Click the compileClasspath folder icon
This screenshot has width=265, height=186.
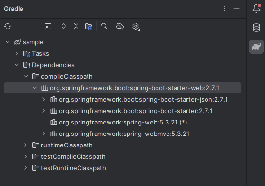(36, 77)
